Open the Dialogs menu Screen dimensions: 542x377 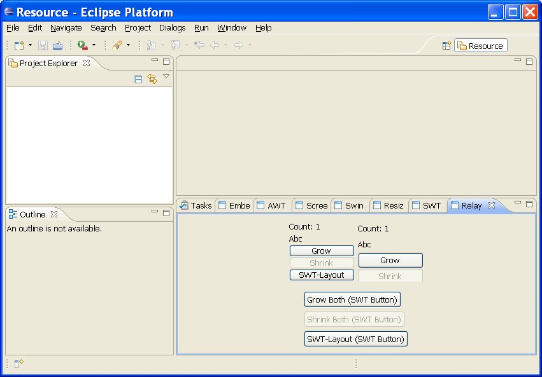(x=172, y=28)
